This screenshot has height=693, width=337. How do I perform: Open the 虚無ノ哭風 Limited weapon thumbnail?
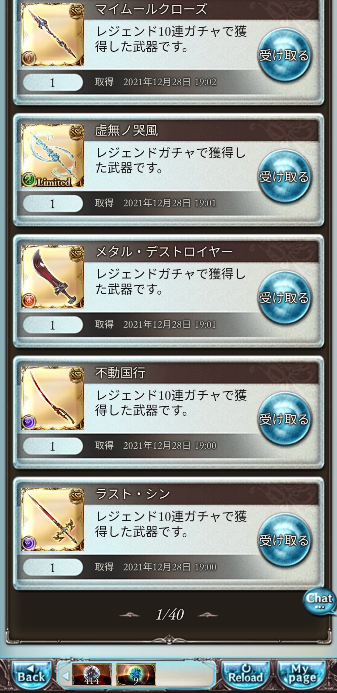click(53, 156)
